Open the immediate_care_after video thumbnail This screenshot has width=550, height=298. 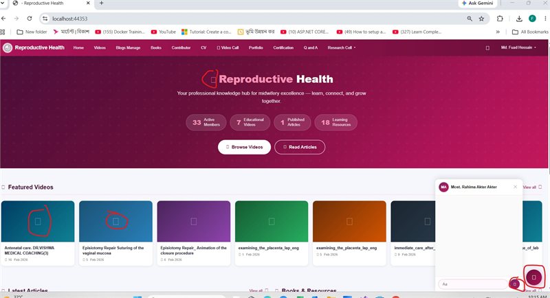413,221
